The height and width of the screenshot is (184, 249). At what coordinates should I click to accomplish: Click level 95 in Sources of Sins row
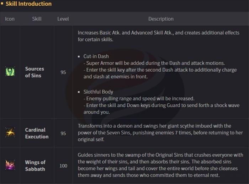click(63, 72)
